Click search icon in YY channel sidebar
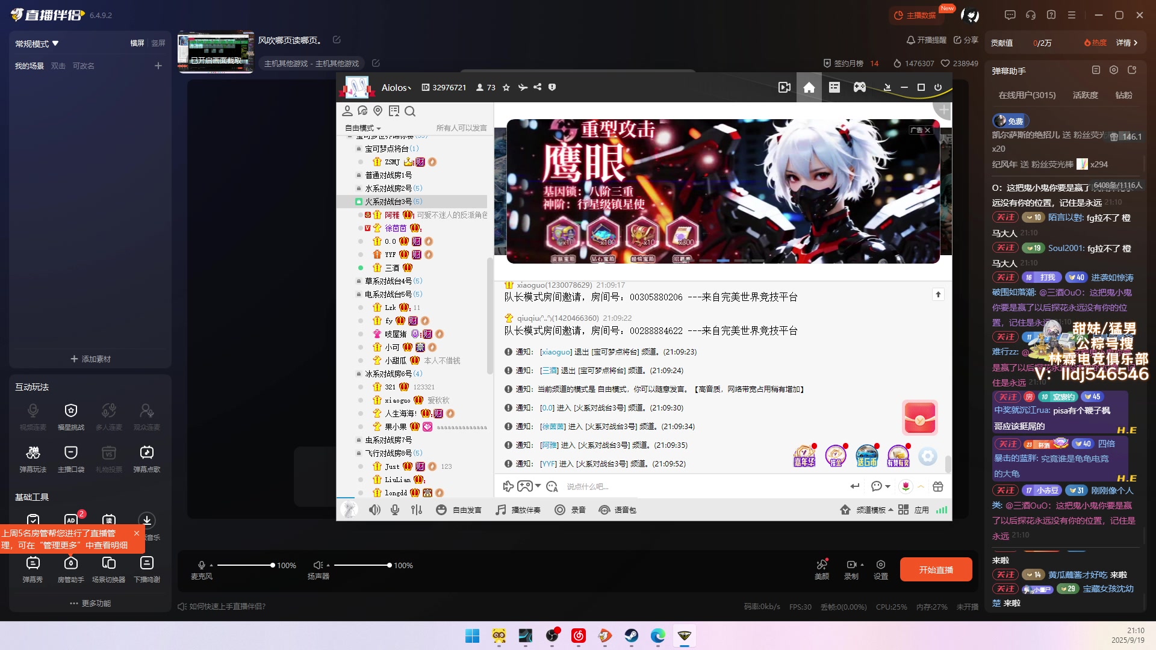The image size is (1156, 650). [410, 111]
